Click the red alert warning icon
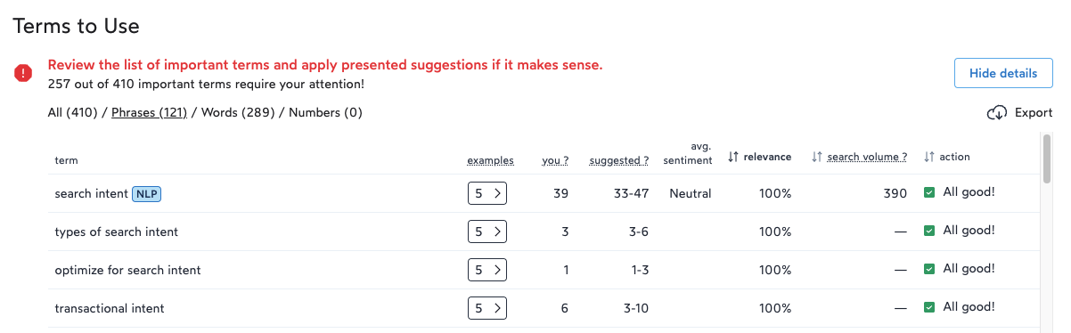The image size is (1071, 333). (x=24, y=74)
